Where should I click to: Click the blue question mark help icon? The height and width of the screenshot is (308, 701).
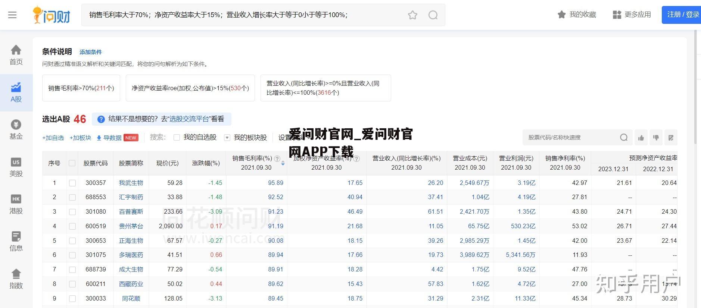click(x=101, y=119)
